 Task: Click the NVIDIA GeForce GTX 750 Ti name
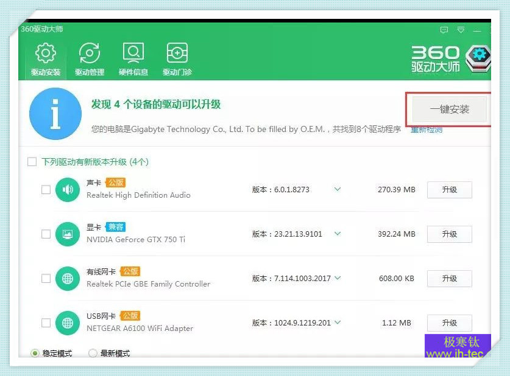pos(136,239)
